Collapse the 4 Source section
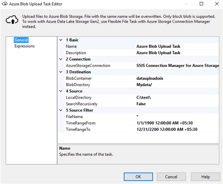The image size is (223, 184). (x=61, y=91)
